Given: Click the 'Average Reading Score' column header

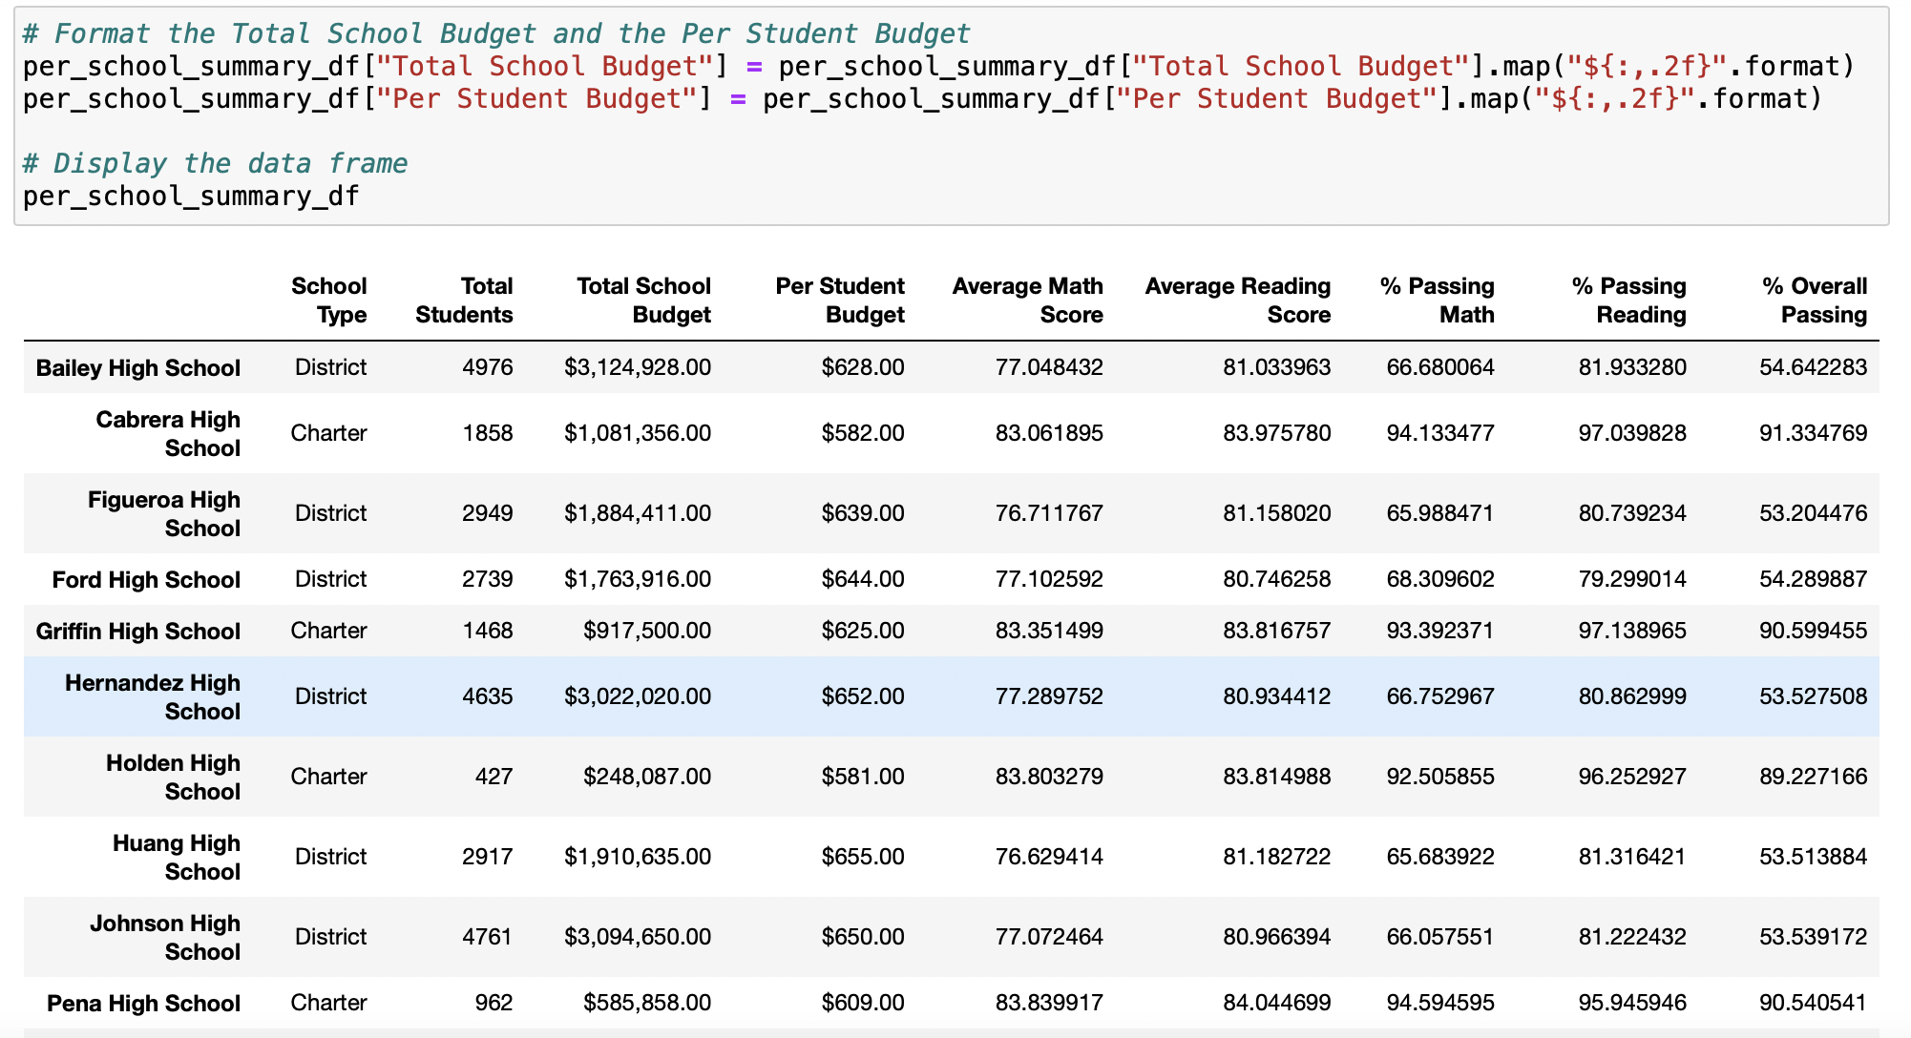Looking at the screenshot, I should pyautogui.click(x=1237, y=301).
